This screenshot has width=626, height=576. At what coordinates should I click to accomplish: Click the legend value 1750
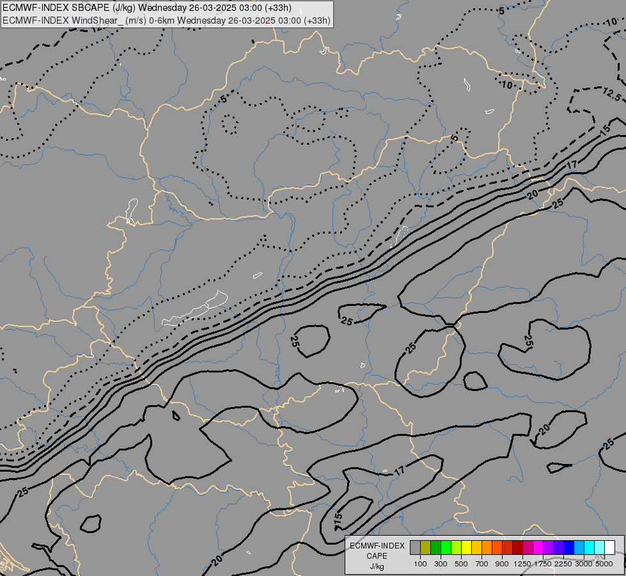pos(543,564)
